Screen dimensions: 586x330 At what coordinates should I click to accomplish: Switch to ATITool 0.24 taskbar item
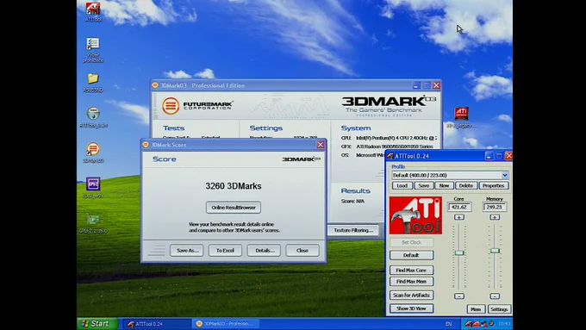click(x=158, y=324)
